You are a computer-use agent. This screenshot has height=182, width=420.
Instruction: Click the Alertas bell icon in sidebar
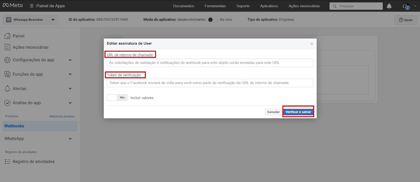(7, 89)
